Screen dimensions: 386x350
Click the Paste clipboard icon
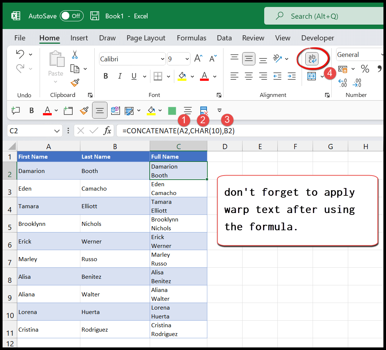tap(57, 59)
